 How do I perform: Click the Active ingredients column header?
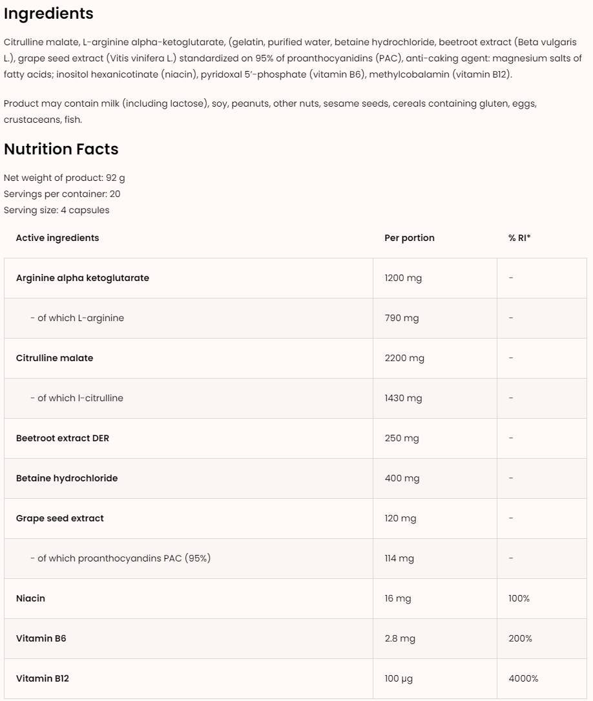tap(57, 238)
